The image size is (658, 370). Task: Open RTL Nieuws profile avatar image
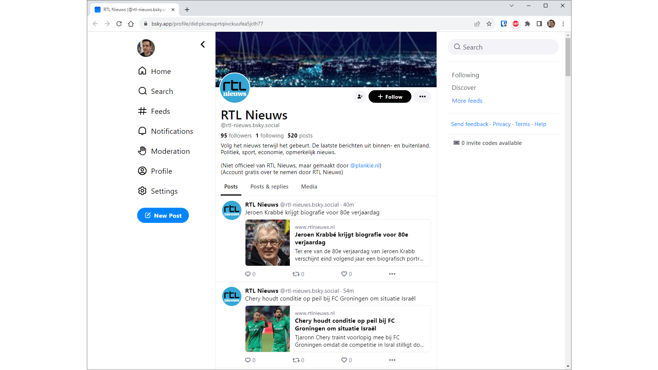[x=235, y=88]
